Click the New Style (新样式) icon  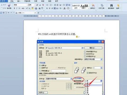coord(93,6)
